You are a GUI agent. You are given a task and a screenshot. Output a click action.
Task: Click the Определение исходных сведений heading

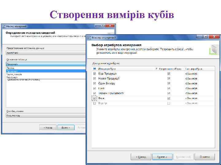(x=30, y=33)
